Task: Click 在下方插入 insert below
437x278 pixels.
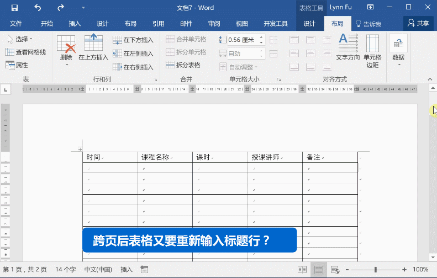Action: [x=133, y=40]
